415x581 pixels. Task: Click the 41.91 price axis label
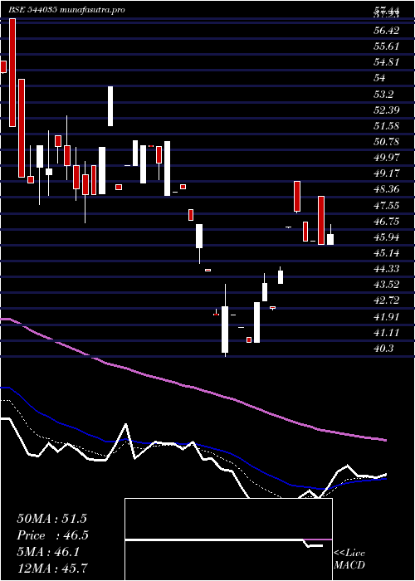(x=387, y=317)
